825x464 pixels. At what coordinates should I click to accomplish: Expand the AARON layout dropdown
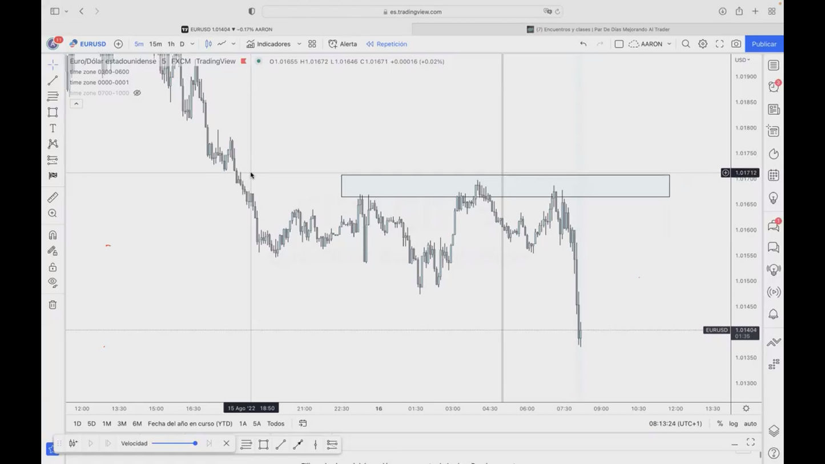(669, 44)
